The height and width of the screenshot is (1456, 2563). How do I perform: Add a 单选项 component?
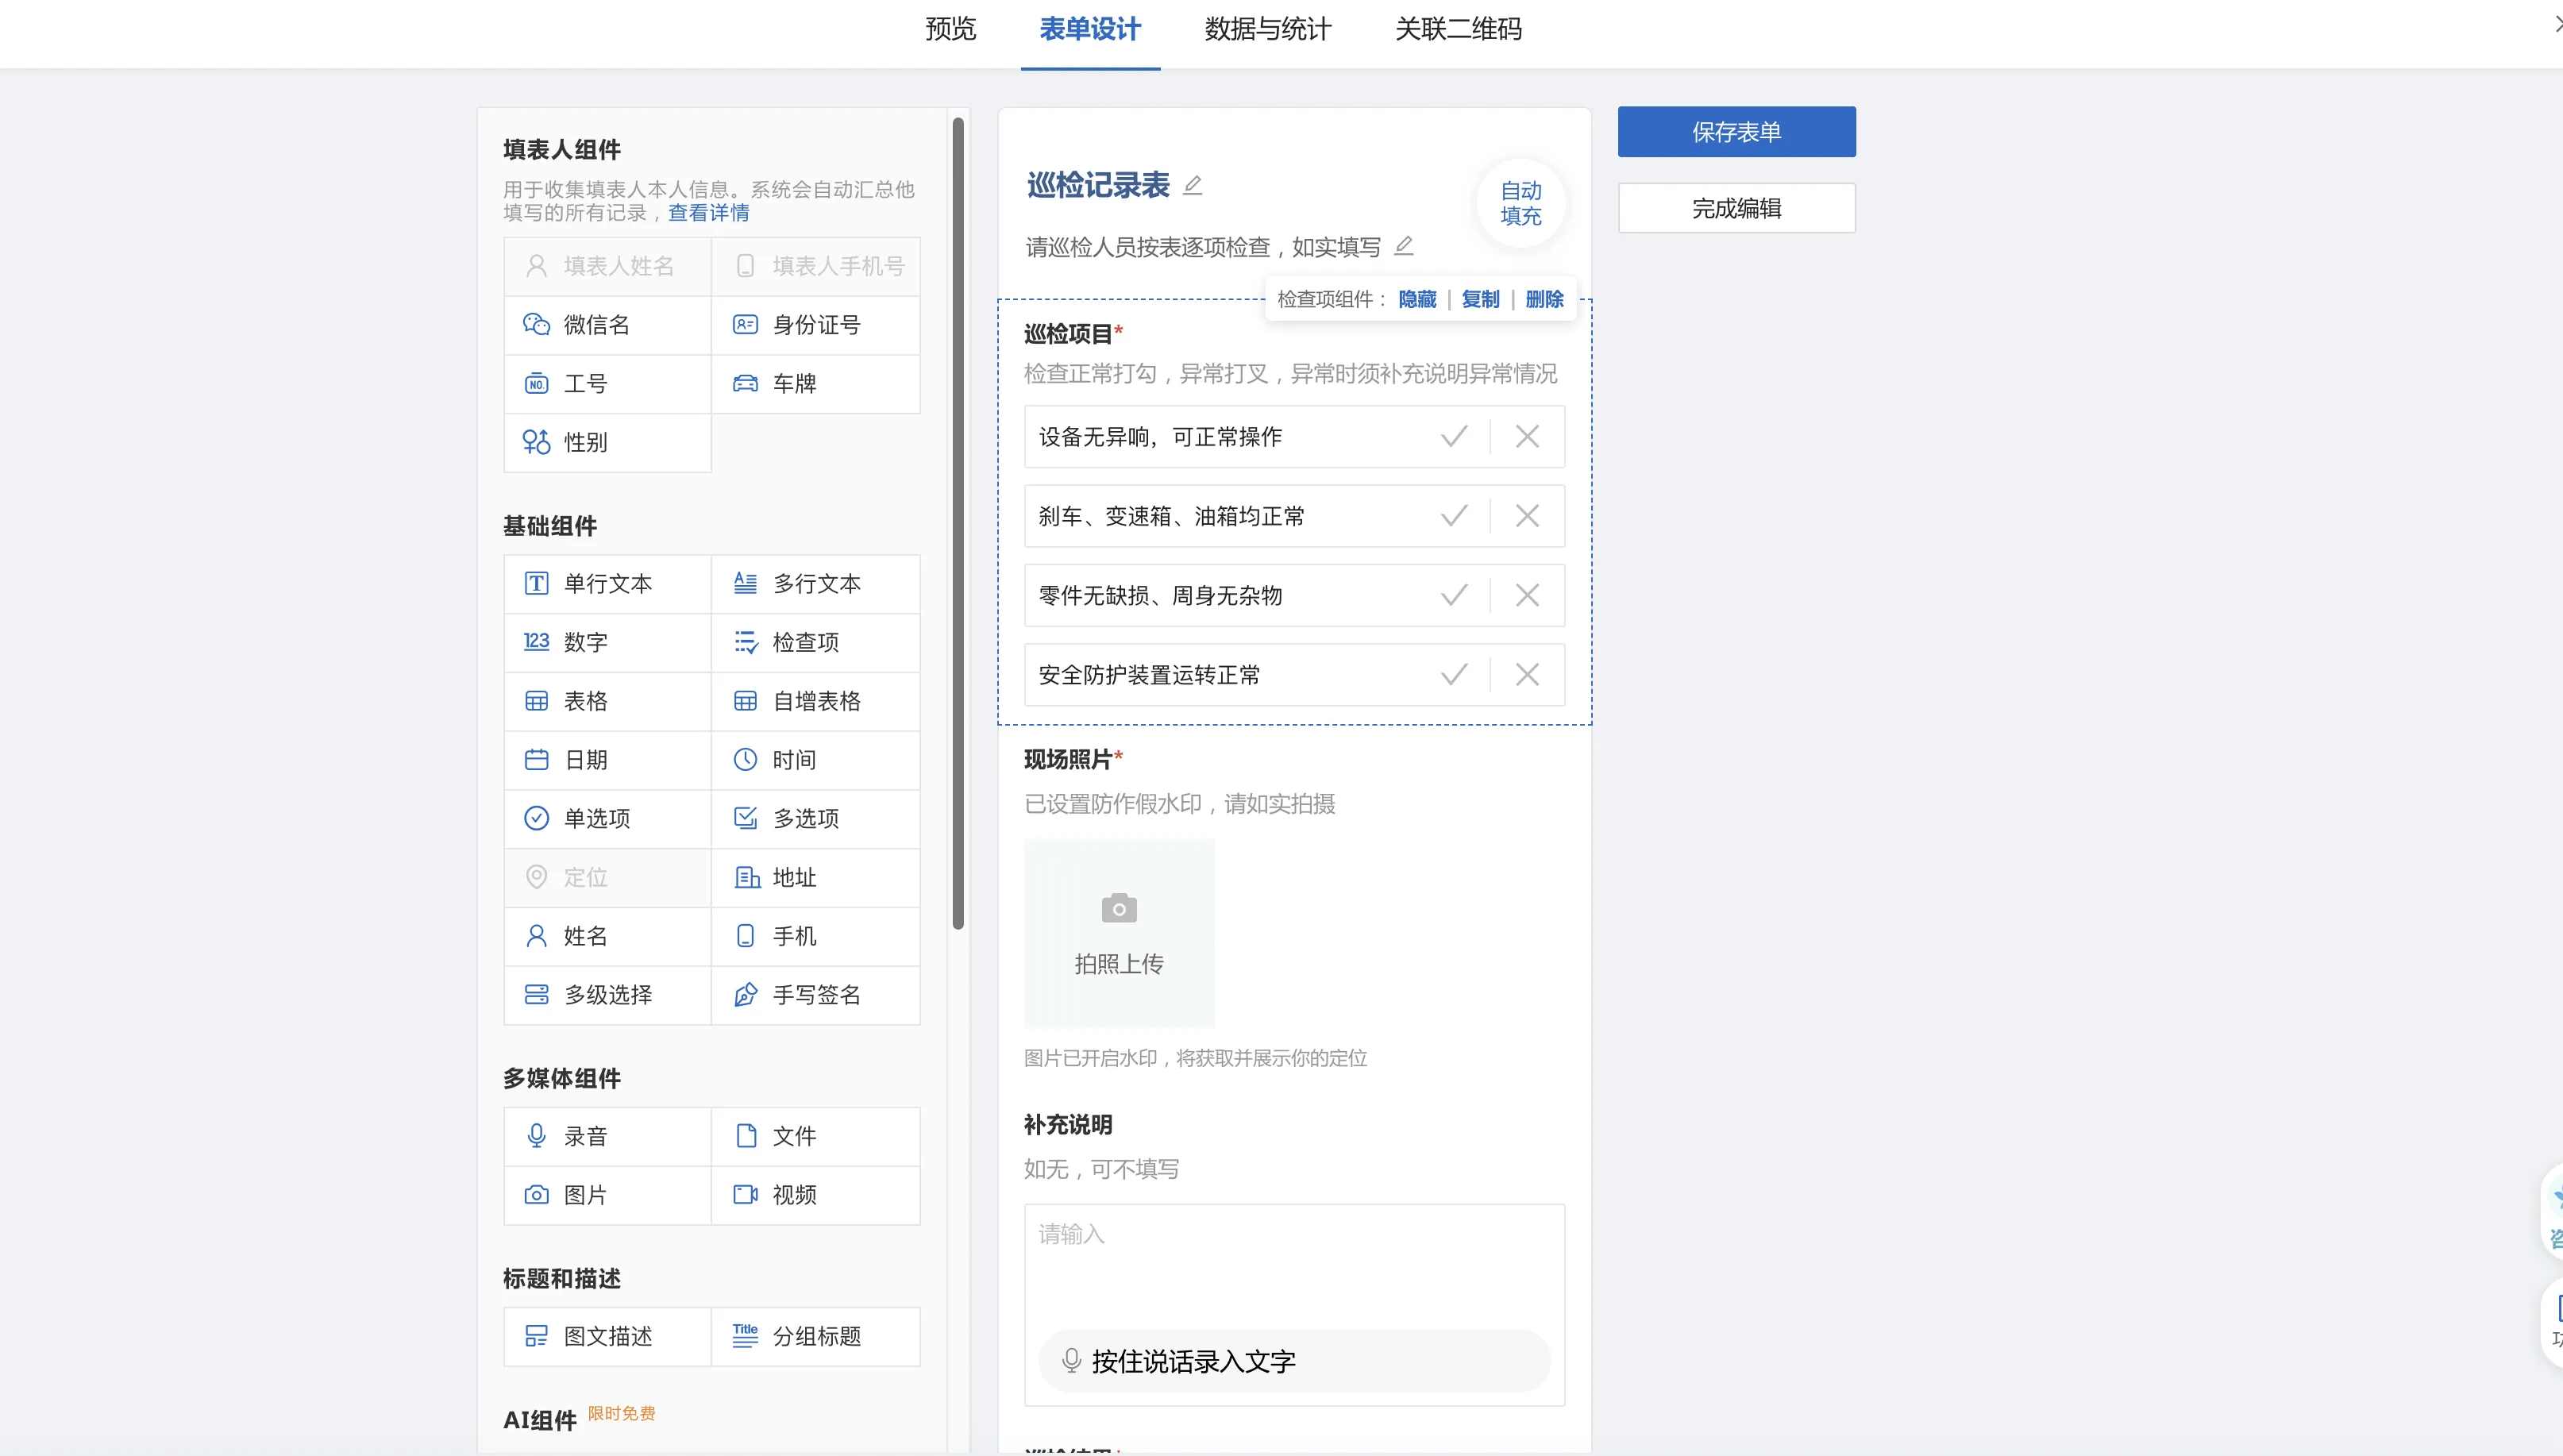click(x=607, y=819)
